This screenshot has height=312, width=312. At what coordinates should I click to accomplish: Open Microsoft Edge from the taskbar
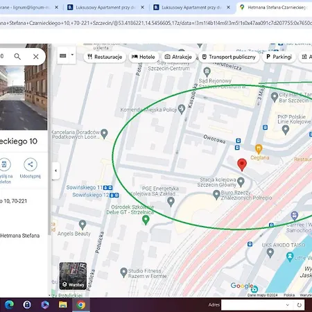pyautogui.click(x=9, y=305)
